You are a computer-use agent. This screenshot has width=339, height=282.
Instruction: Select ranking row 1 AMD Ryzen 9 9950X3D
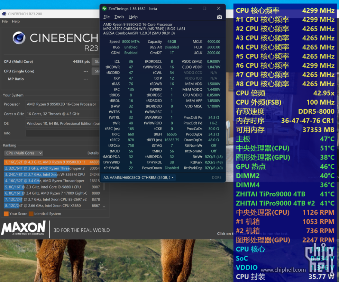52,162
